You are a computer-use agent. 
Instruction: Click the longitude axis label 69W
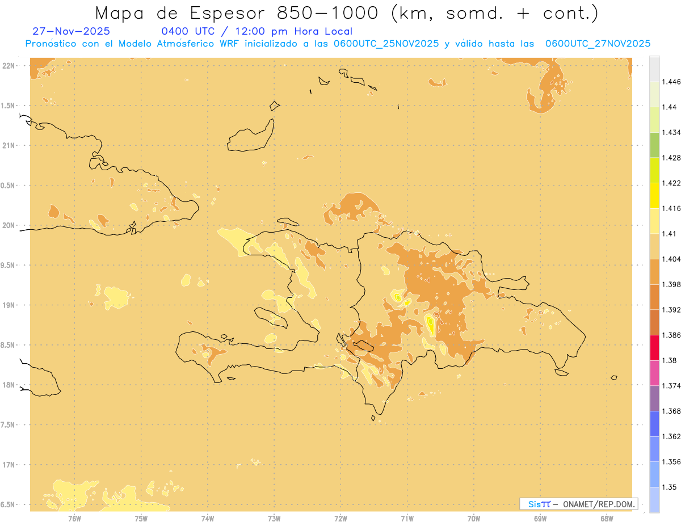(540, 518)
